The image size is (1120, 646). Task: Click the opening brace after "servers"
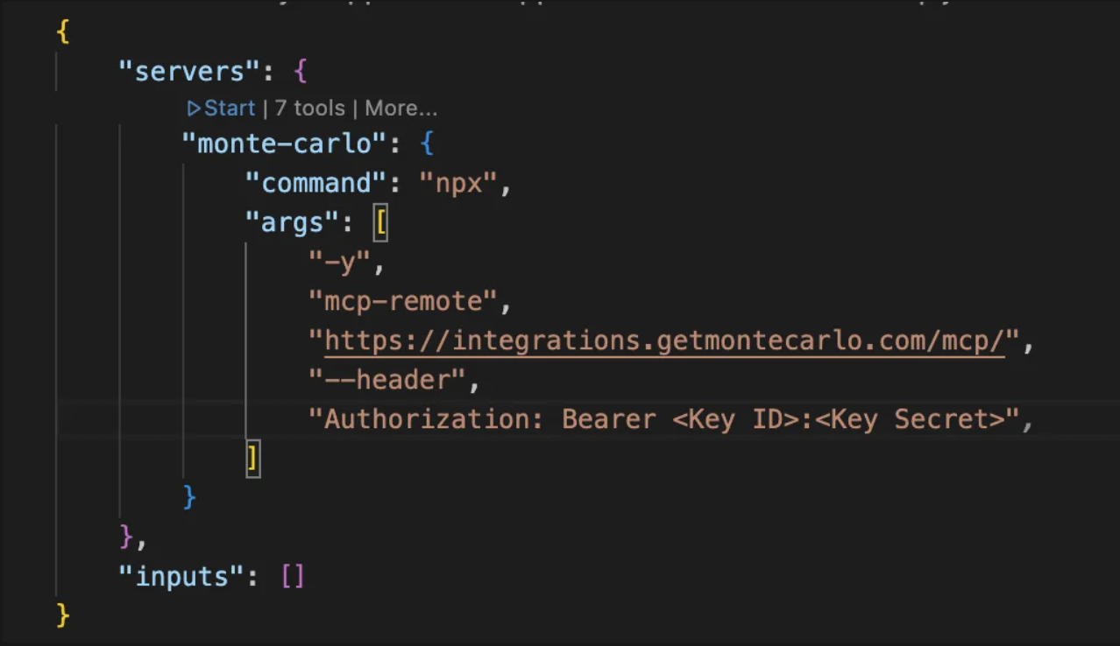click(301, 70)
